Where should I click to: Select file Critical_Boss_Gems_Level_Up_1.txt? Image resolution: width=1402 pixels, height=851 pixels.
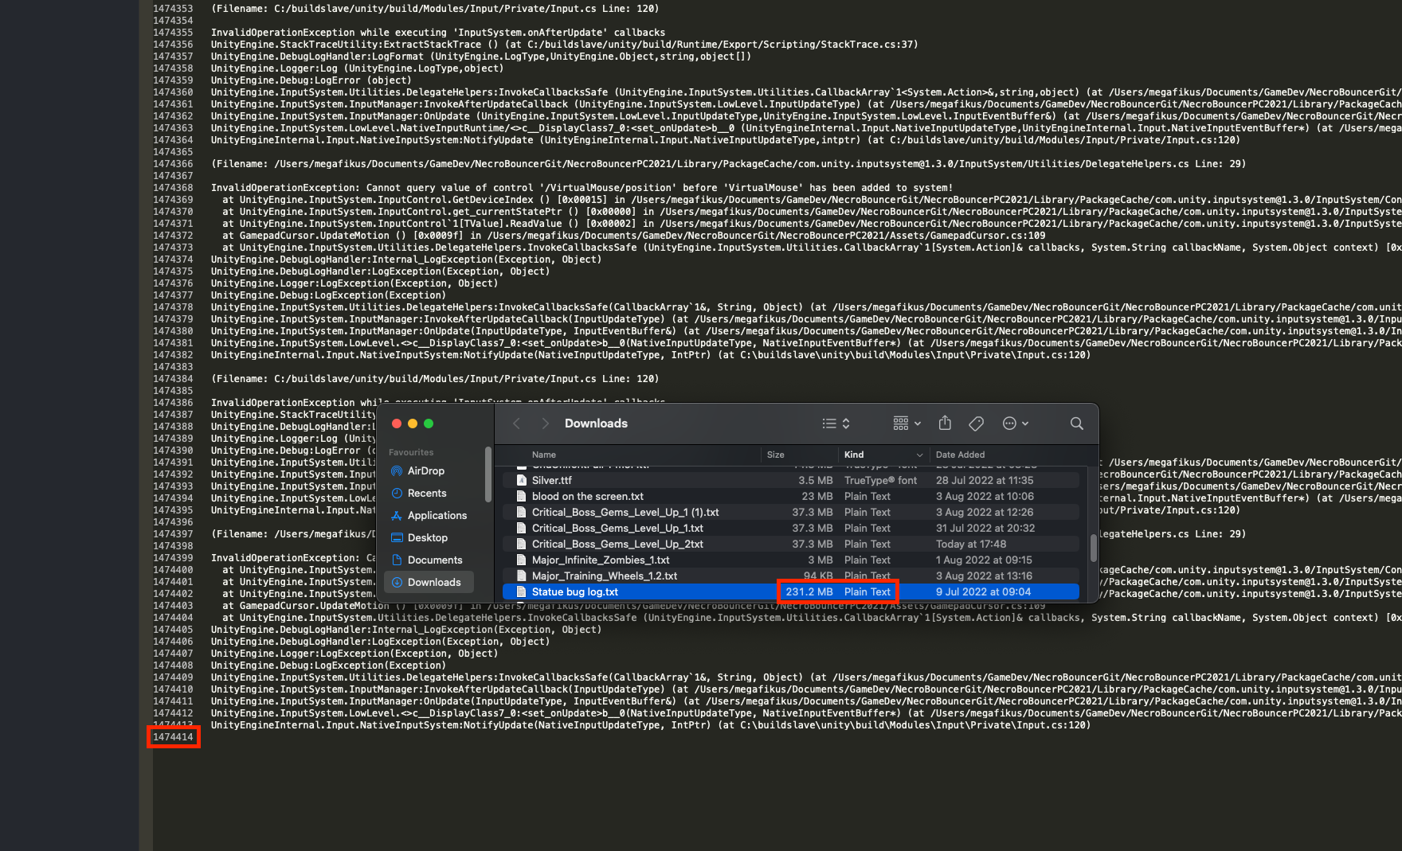[x=791, y=529]
